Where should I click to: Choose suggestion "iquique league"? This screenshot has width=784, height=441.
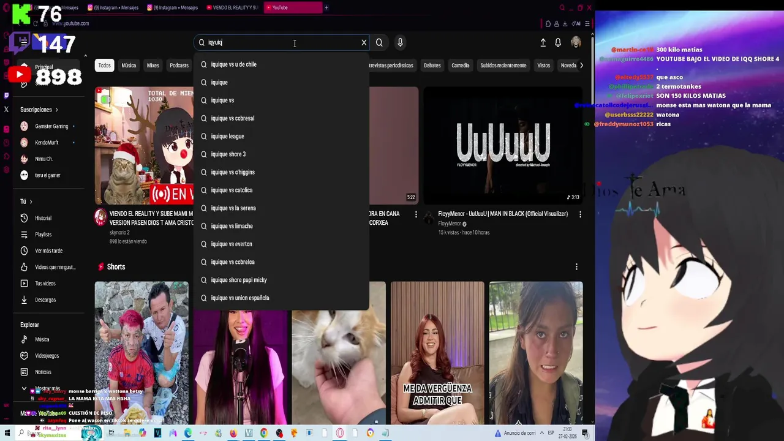pyautogui.click(x=281, y=136)
